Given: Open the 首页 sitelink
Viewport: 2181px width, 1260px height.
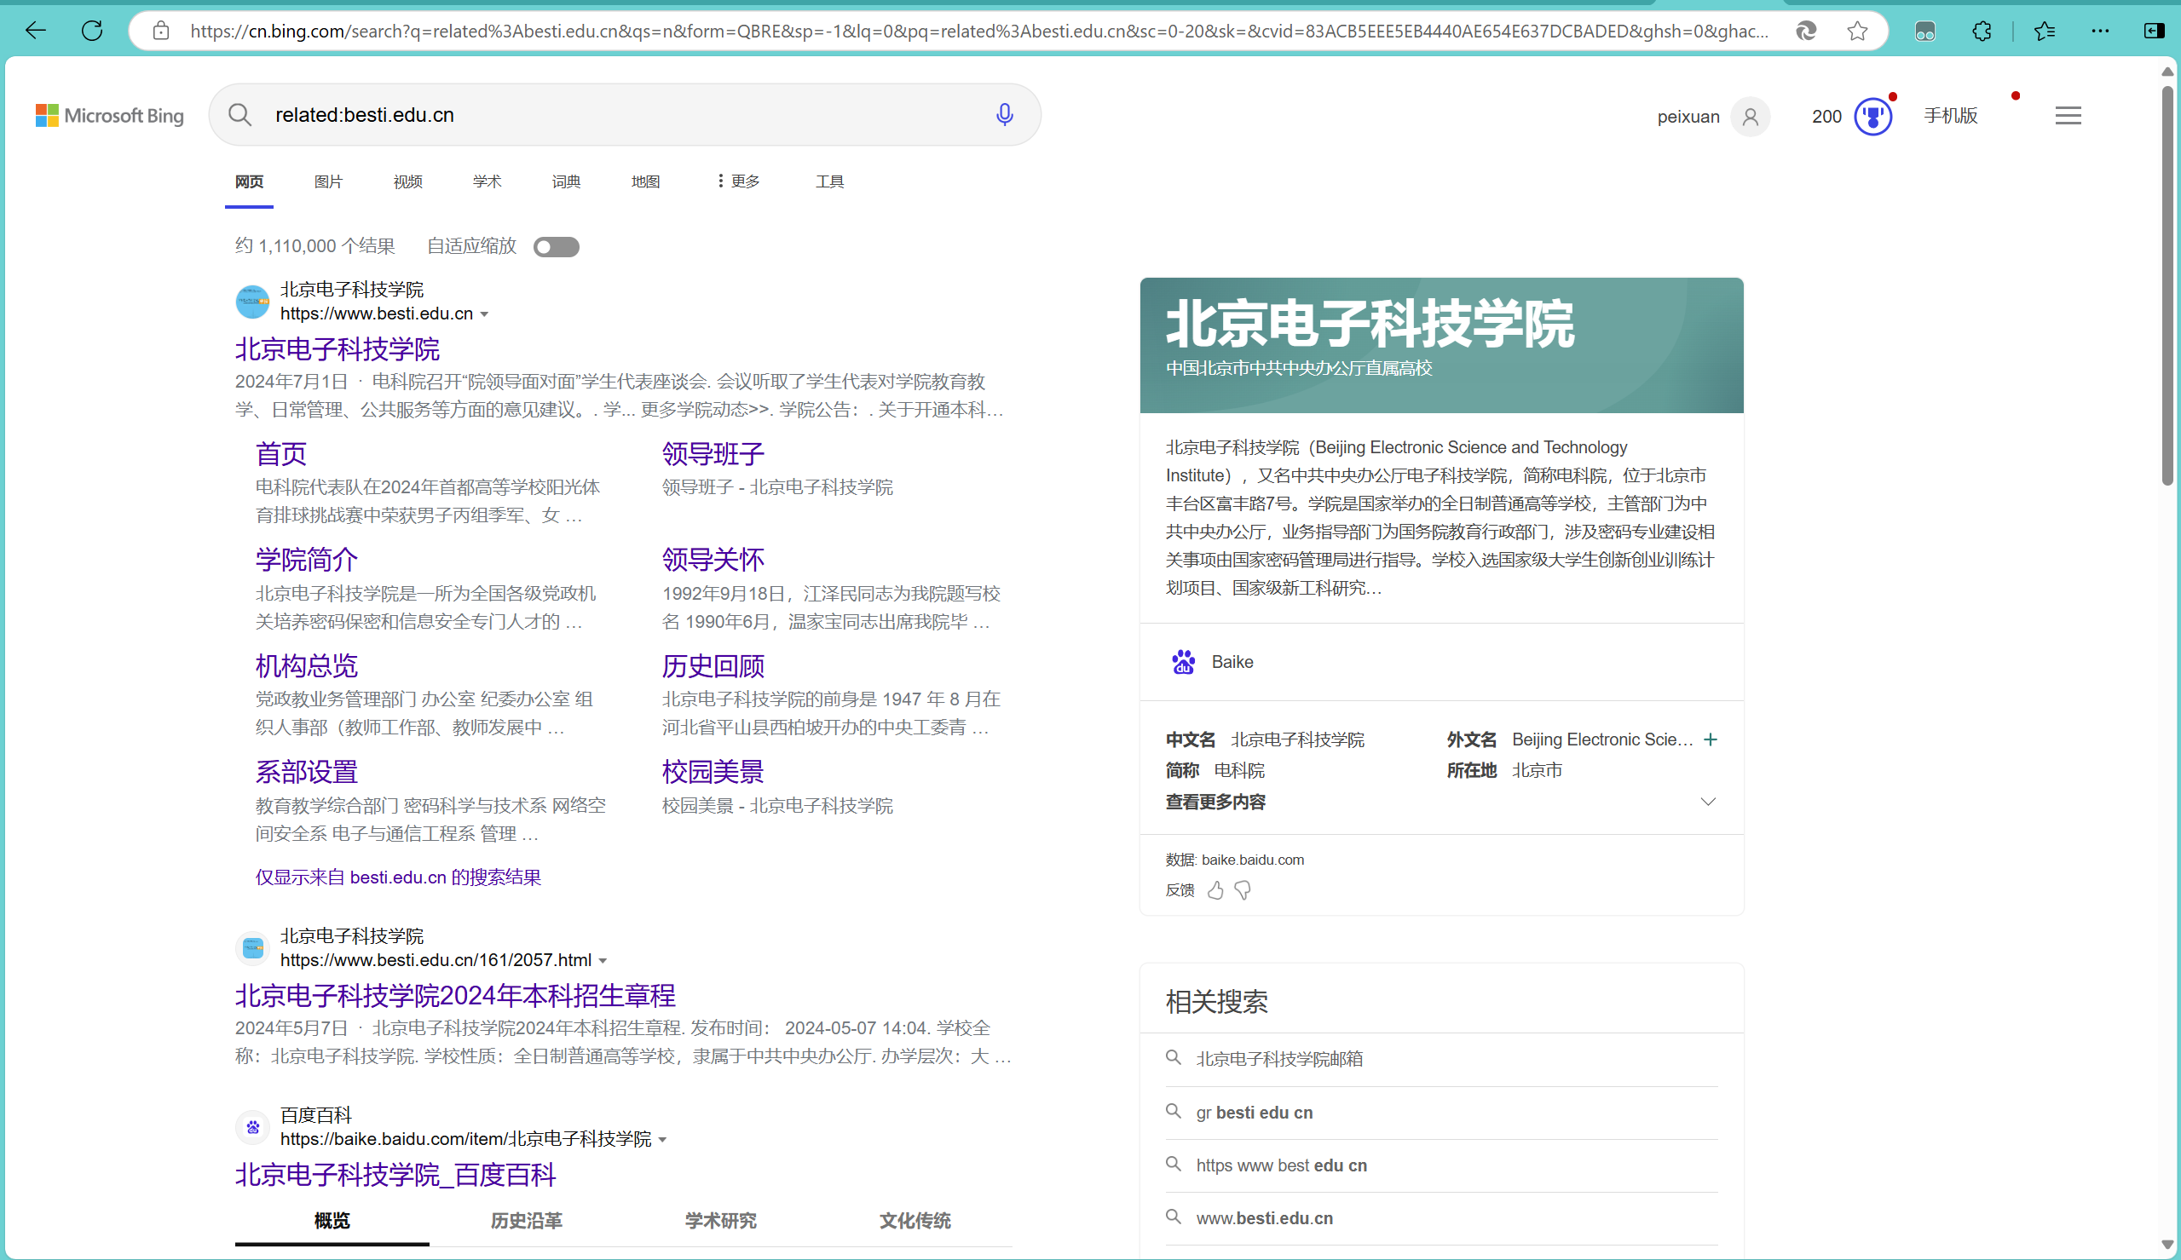Looking at the screenshot, I should 280,454.
